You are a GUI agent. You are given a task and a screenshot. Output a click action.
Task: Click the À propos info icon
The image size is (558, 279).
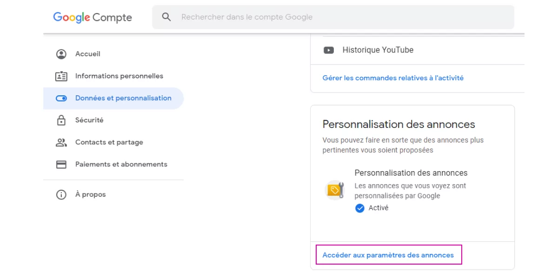point(61,195)
